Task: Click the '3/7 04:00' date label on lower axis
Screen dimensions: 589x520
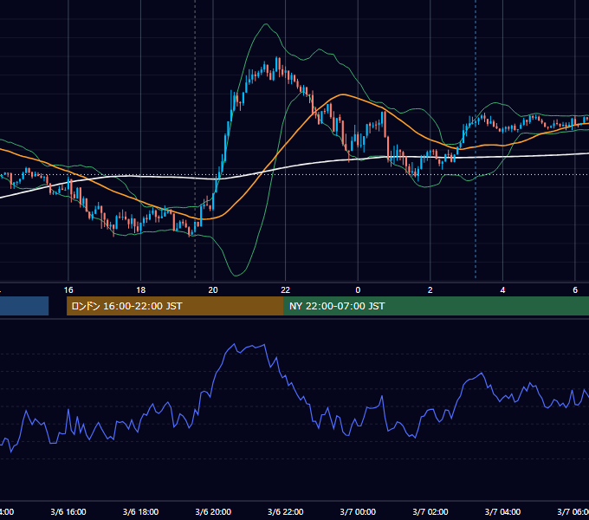Action: click(x=502, y=511)
